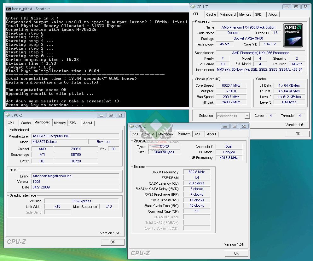Click the Cycle Time tRAS value 17 clocks
This screenshot has height=261, width=313.
(x=197, y=200)
